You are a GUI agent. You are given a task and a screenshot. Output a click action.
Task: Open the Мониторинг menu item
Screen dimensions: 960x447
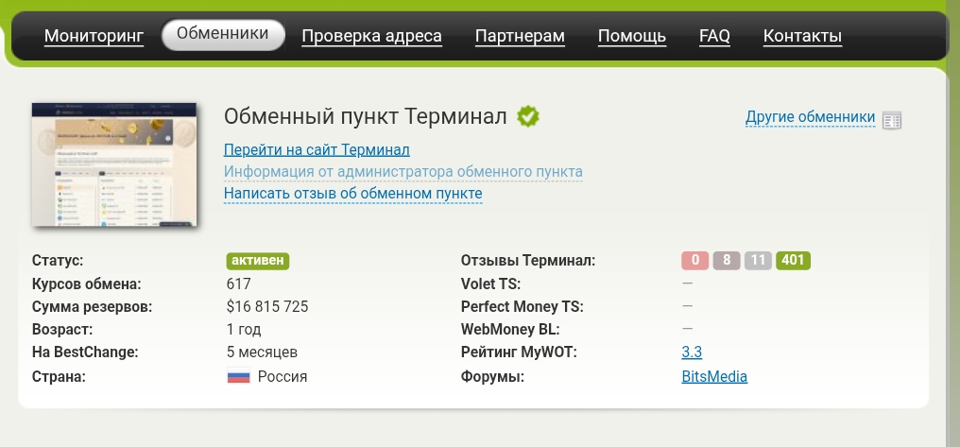(x=94, y=36)
